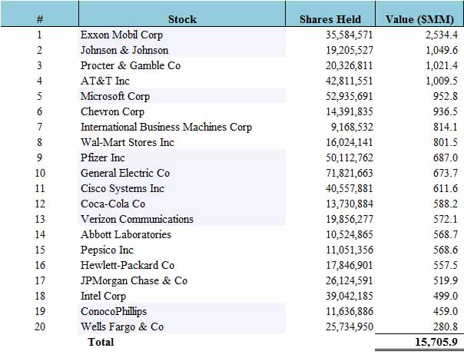Click the Johnson & Johnson stock name
Viewport: 464px width, 358px height.
[x=125, y=50]
